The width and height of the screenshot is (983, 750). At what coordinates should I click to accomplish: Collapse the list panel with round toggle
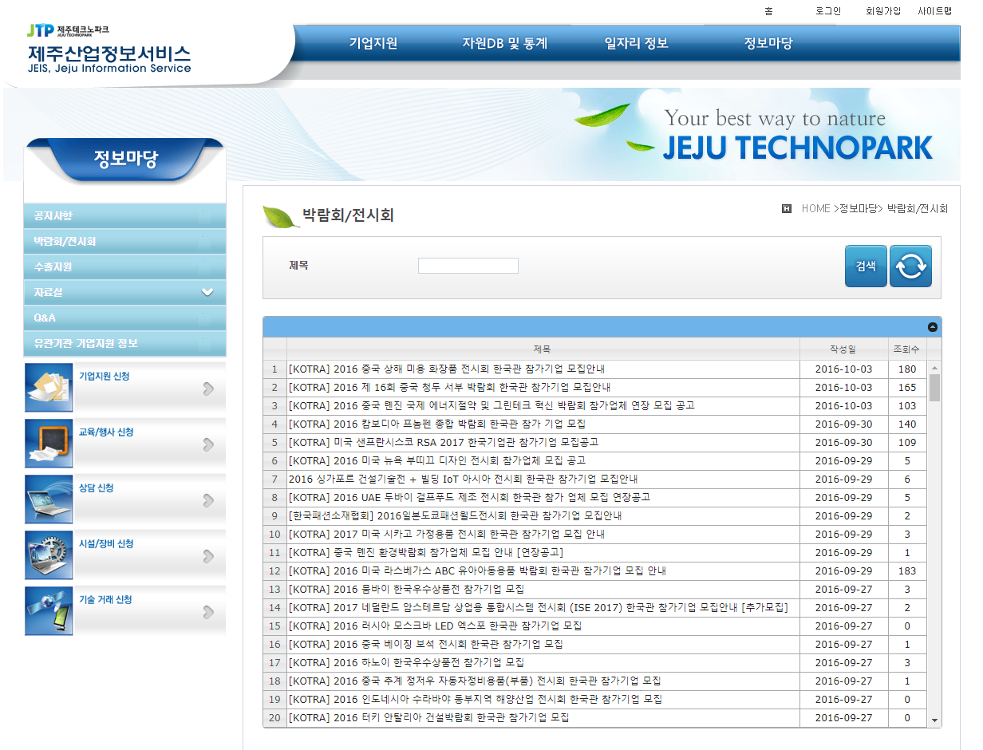[x=933, y=327]
